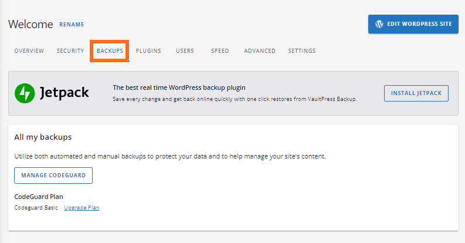Select the Backups tab
Screen dimensions: 465x243
coord(110,50)
